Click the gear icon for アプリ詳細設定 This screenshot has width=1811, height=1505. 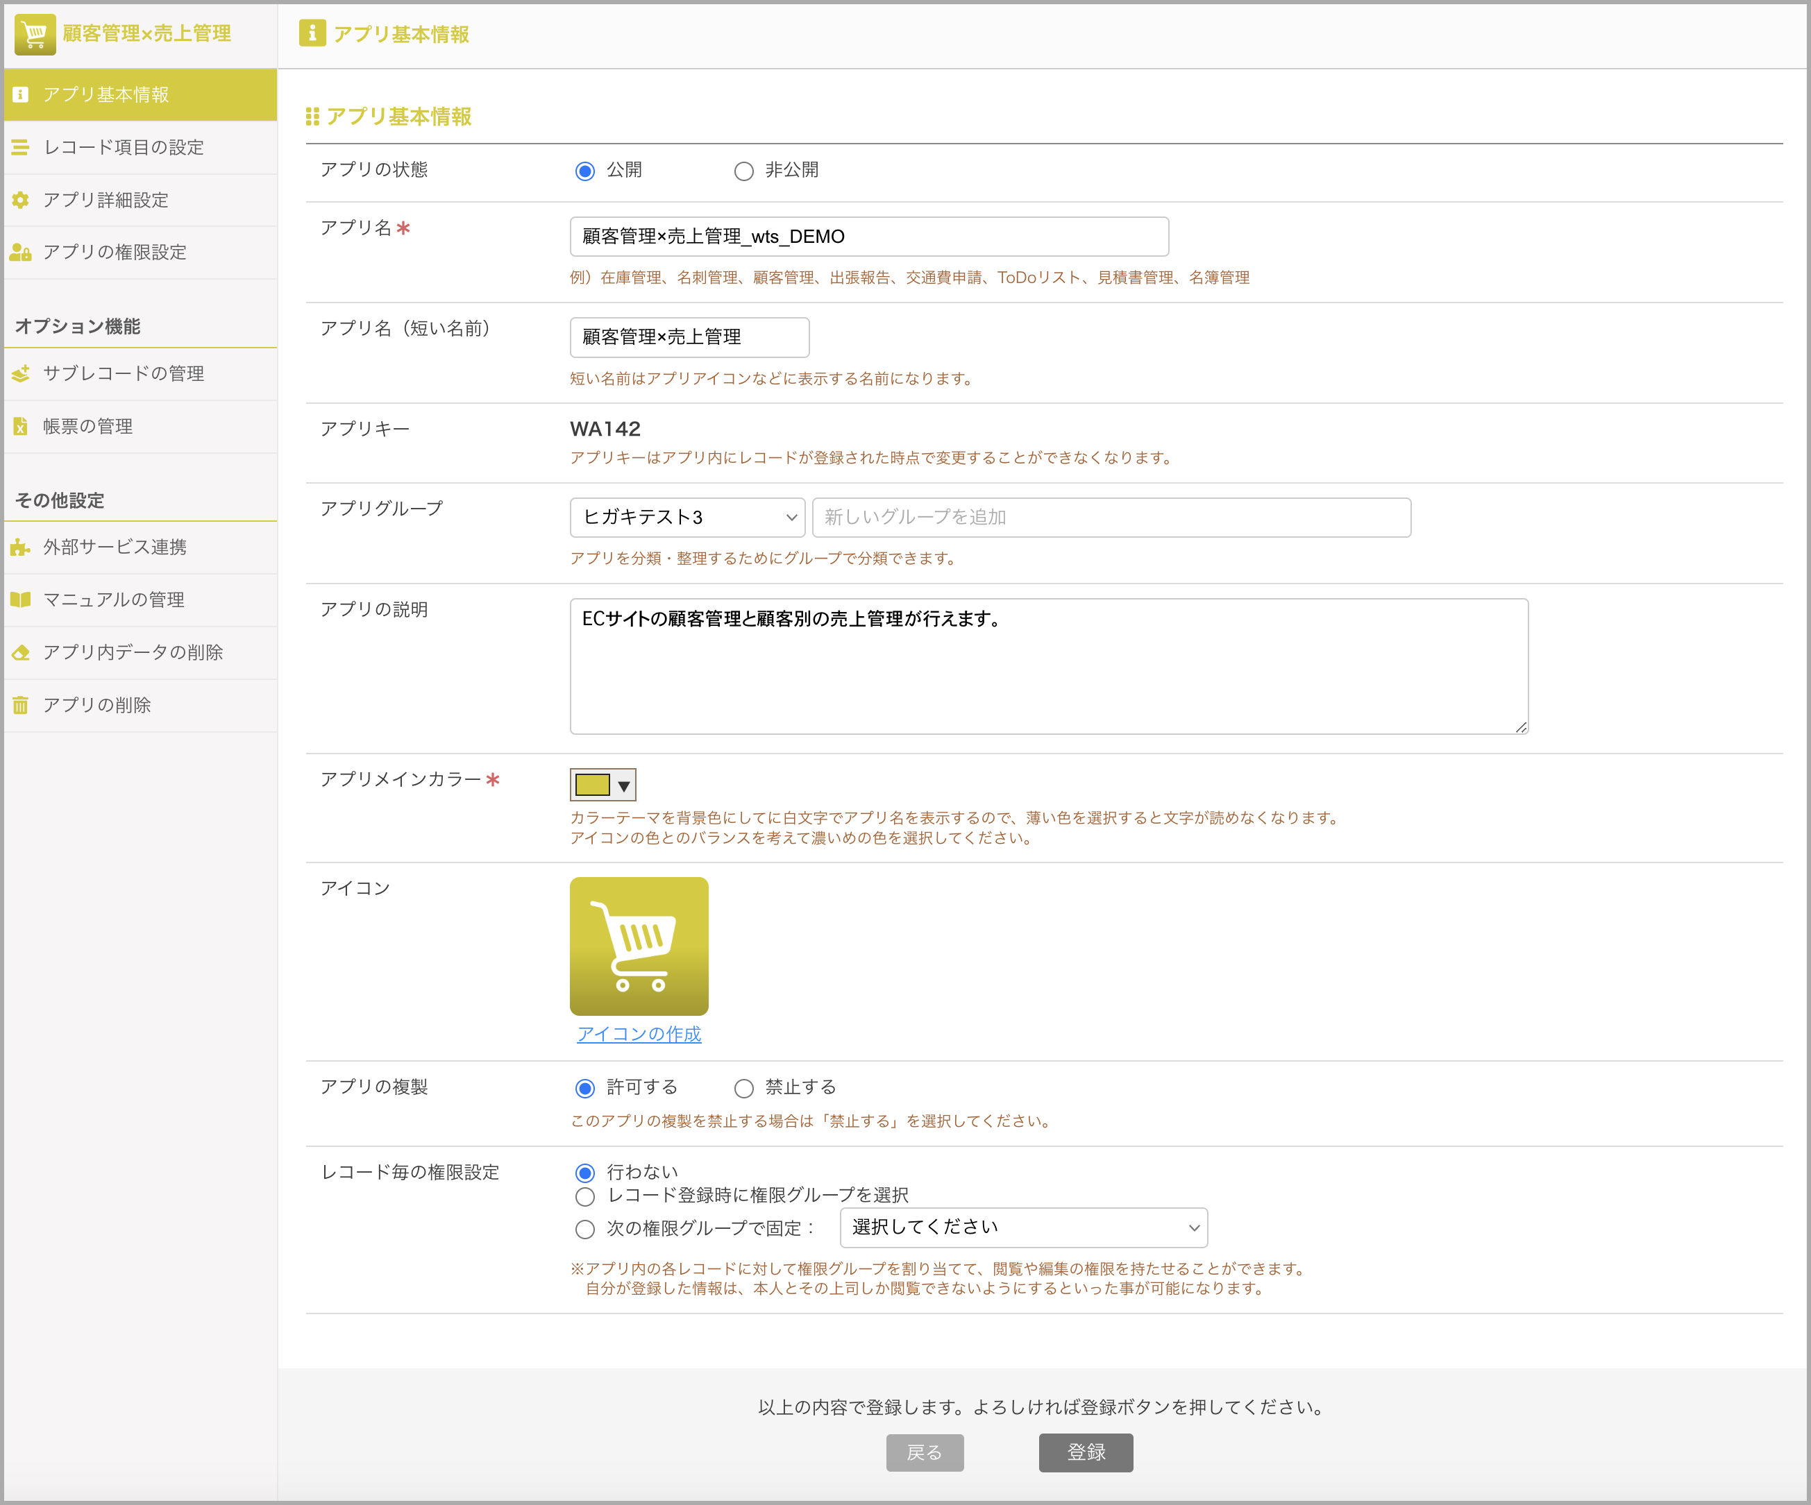click(21, 200)
